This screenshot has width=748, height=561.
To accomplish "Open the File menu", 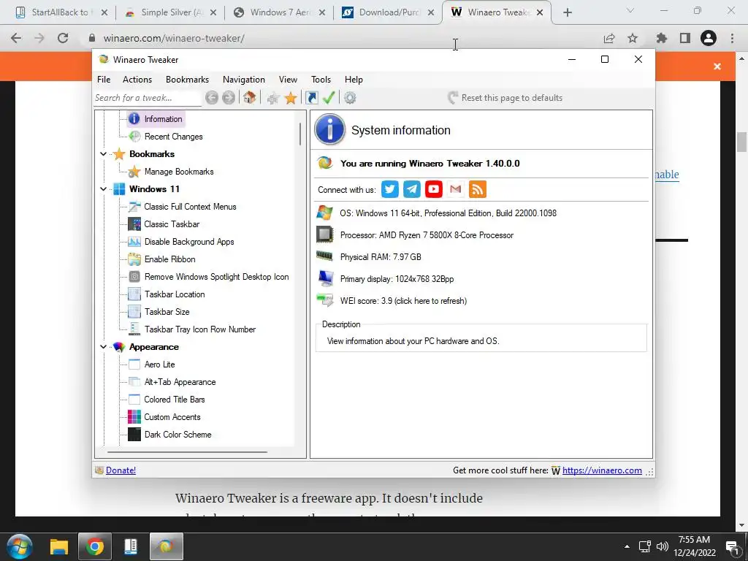I will tap(104, 80).
